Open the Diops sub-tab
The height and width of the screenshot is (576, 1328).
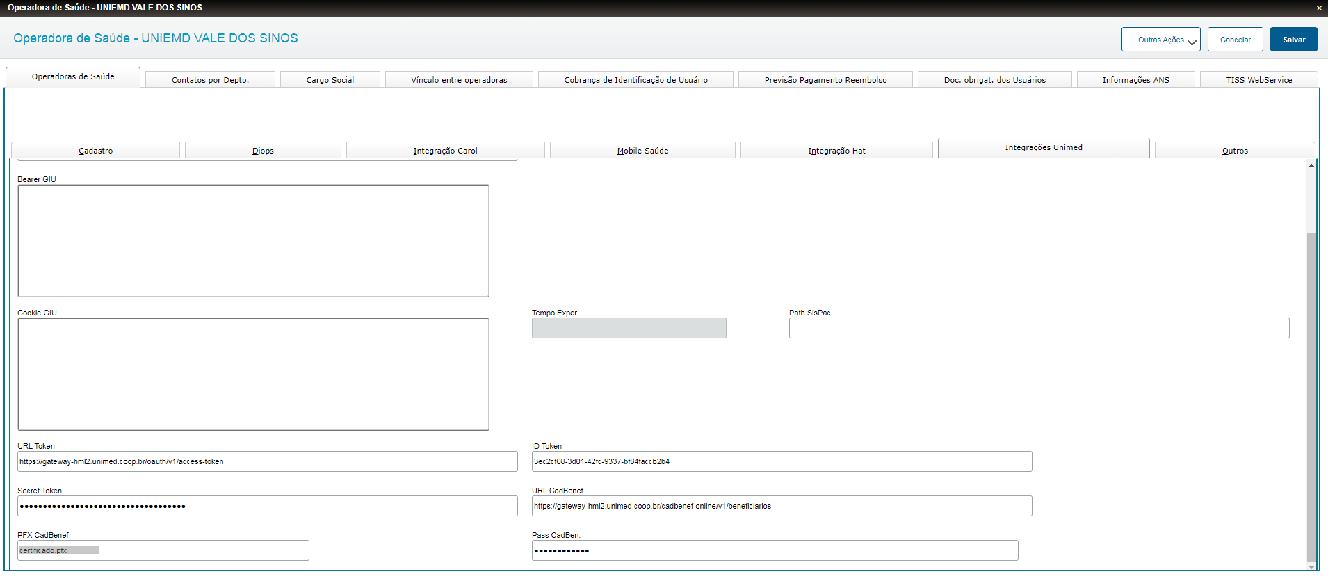(x=263, y=151)
